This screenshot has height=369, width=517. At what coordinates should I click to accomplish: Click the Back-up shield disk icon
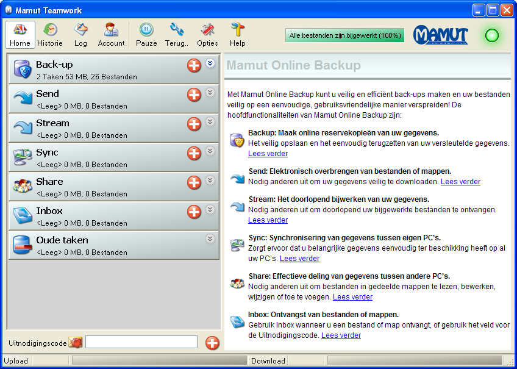pos(23,69)
